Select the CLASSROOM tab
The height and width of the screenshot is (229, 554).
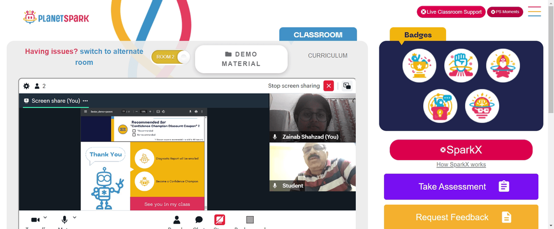318,35
